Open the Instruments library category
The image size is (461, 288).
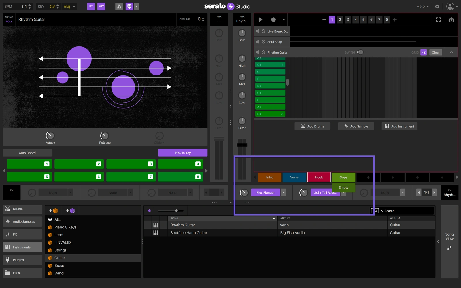[22, 247]
